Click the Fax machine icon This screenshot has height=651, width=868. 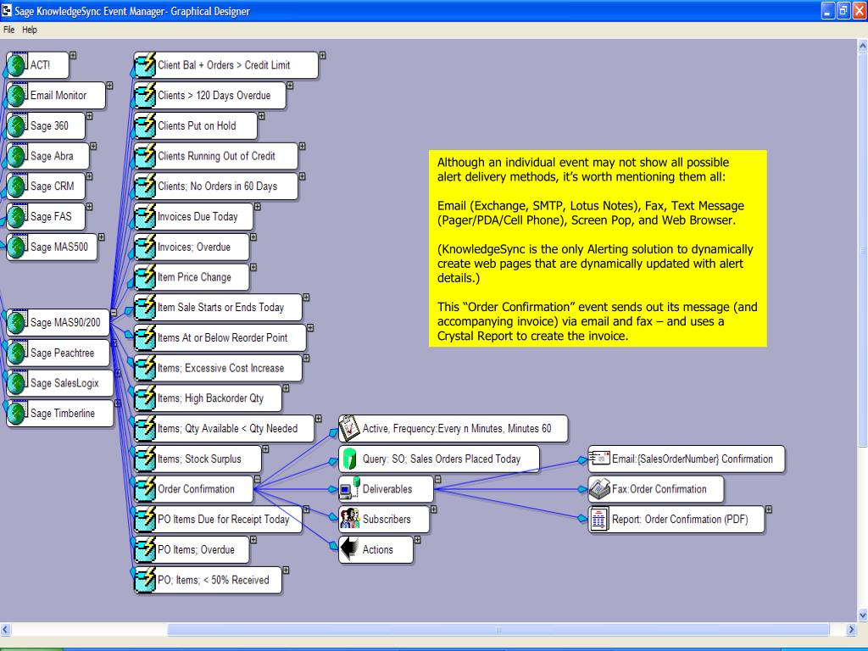pos(599,489)
